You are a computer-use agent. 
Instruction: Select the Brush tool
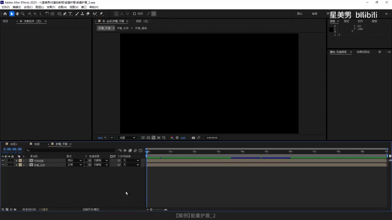tap(77, 14)
